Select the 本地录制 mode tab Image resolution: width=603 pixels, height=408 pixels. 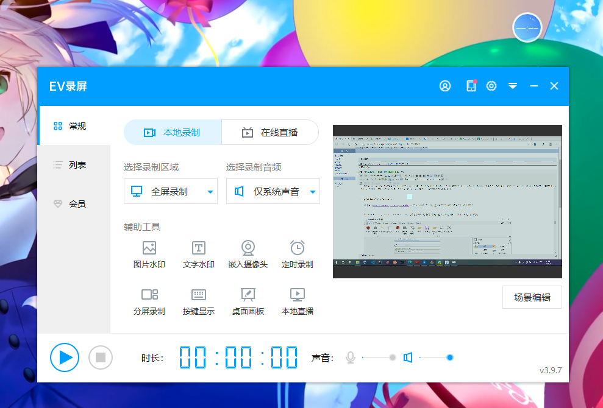173,133
